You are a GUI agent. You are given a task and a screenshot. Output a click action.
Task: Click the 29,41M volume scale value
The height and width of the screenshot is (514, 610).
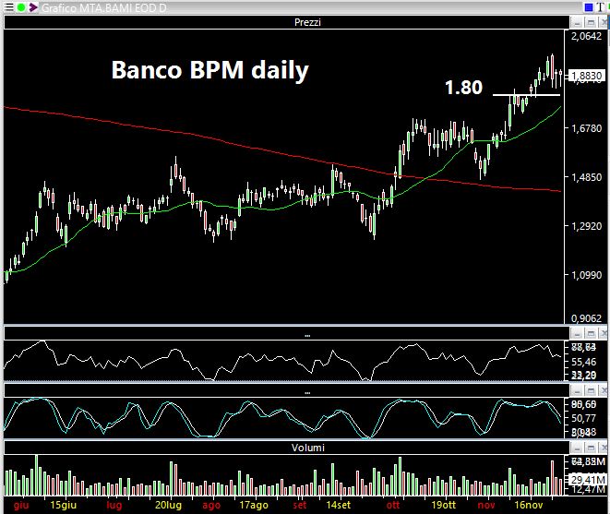[x=588, y=479]
